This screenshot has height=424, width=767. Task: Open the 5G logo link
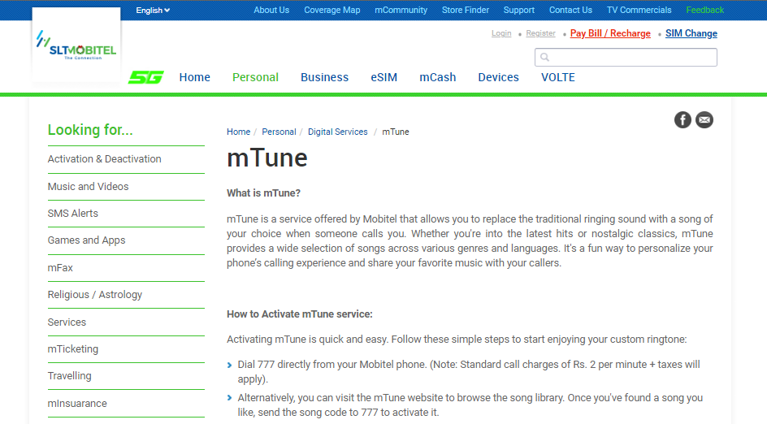pyautogui.click(x=145, y=77)
